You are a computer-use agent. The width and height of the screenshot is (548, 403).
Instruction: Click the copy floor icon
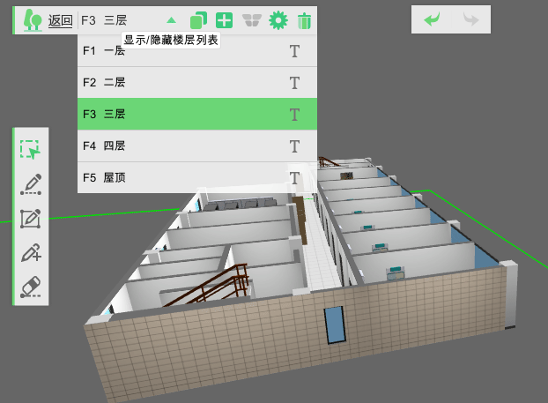[198, 20]
